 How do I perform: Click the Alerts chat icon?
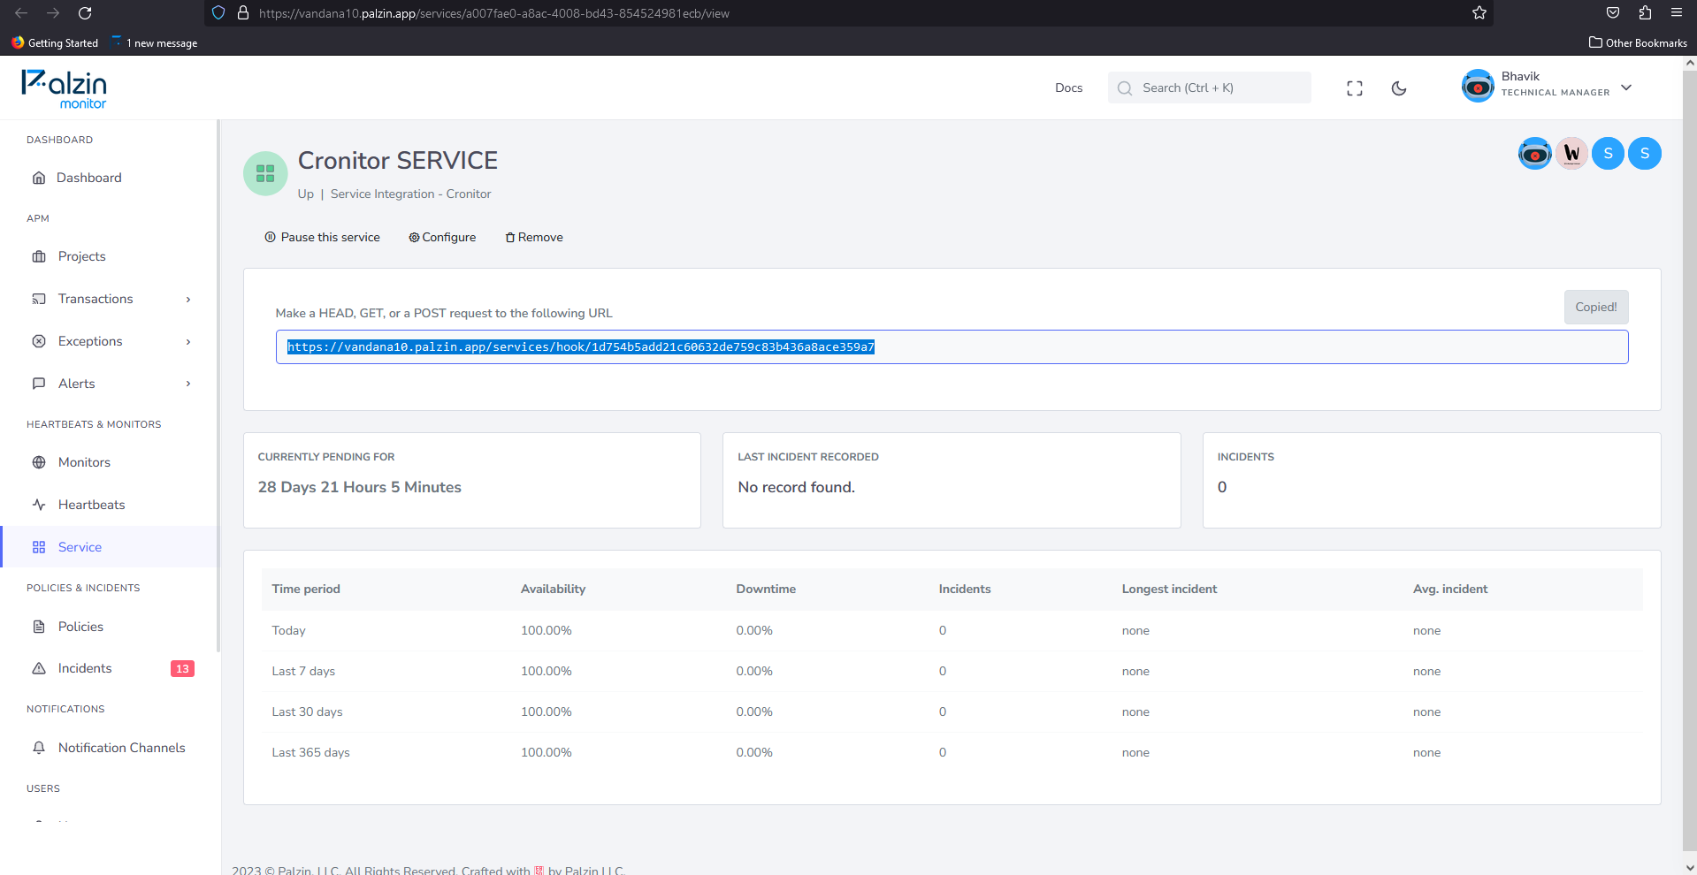pyautogui.click(x=39, y=384)
